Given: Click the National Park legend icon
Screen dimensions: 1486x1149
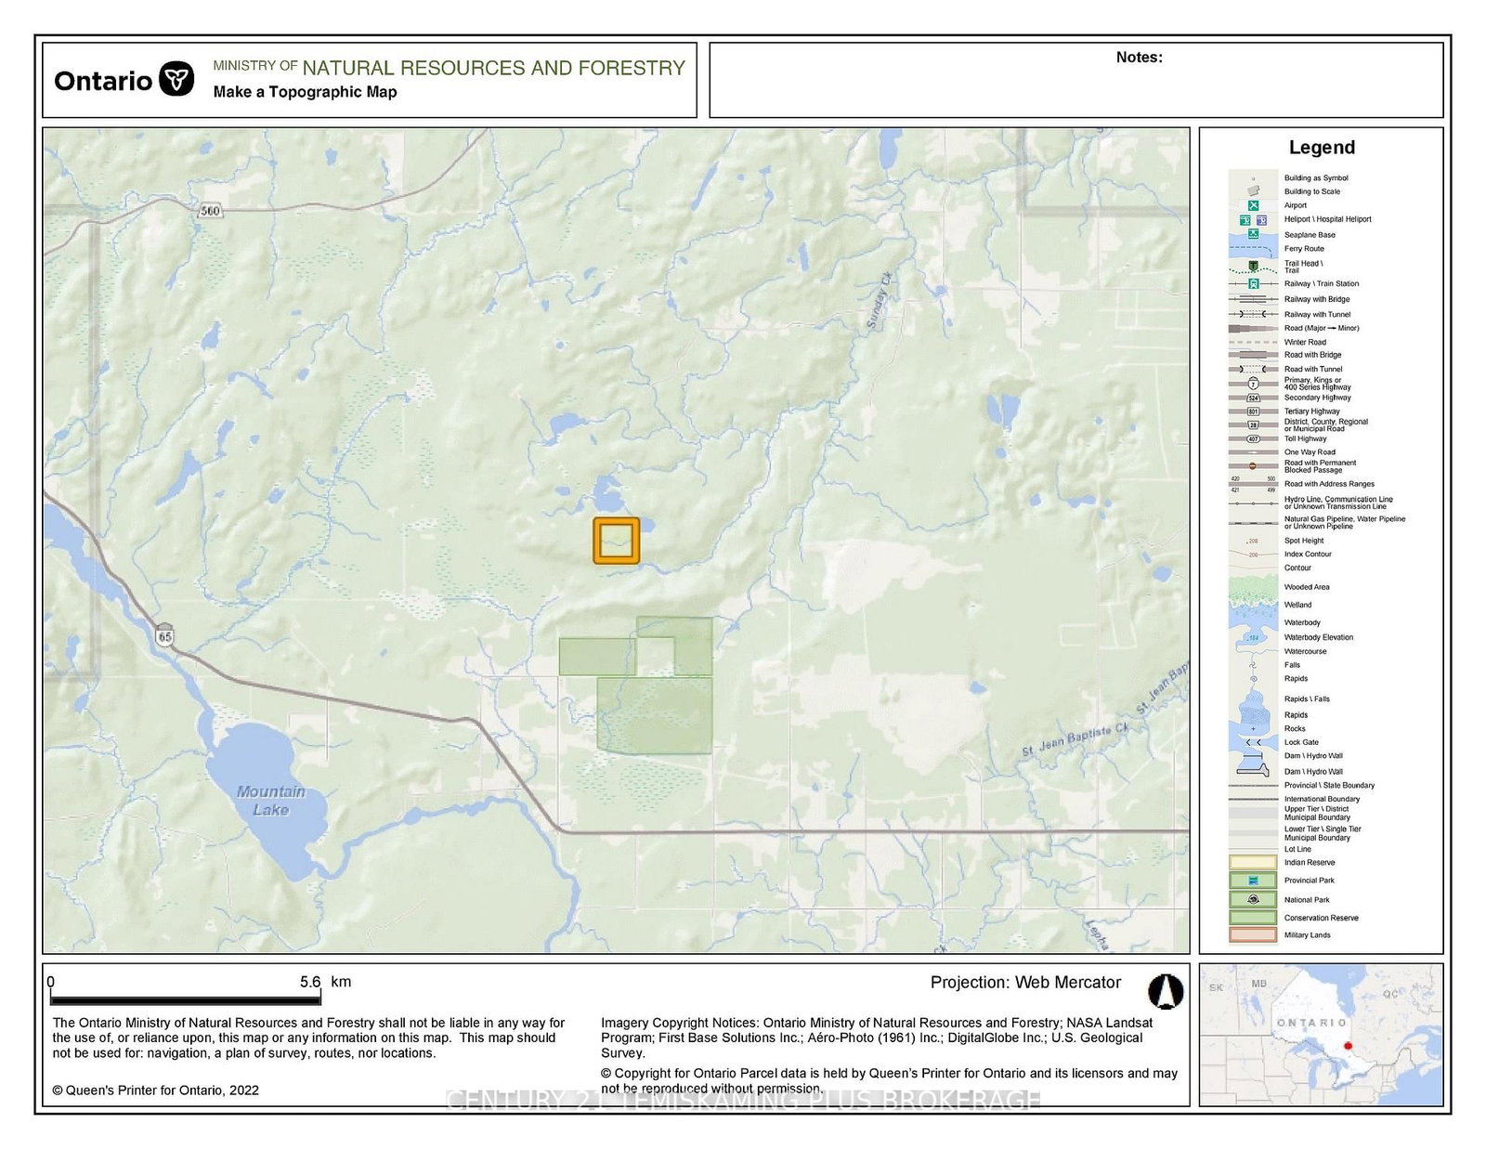Looking at the screenshot, I should point(1253,899).
